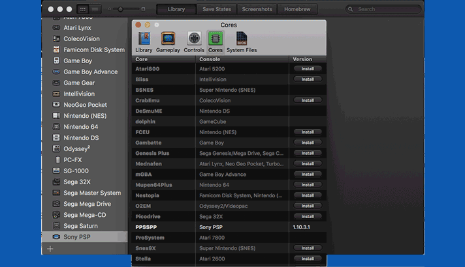Click the PC-FX console icon
This screenshot has height=267, width=465.
[57, 160]
